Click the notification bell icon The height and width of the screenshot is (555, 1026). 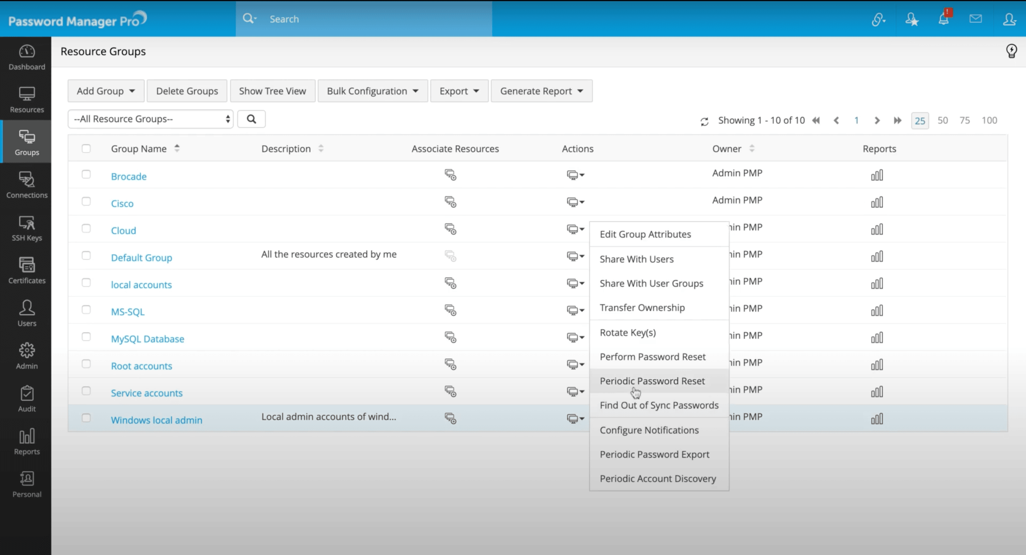click(944, 19)
